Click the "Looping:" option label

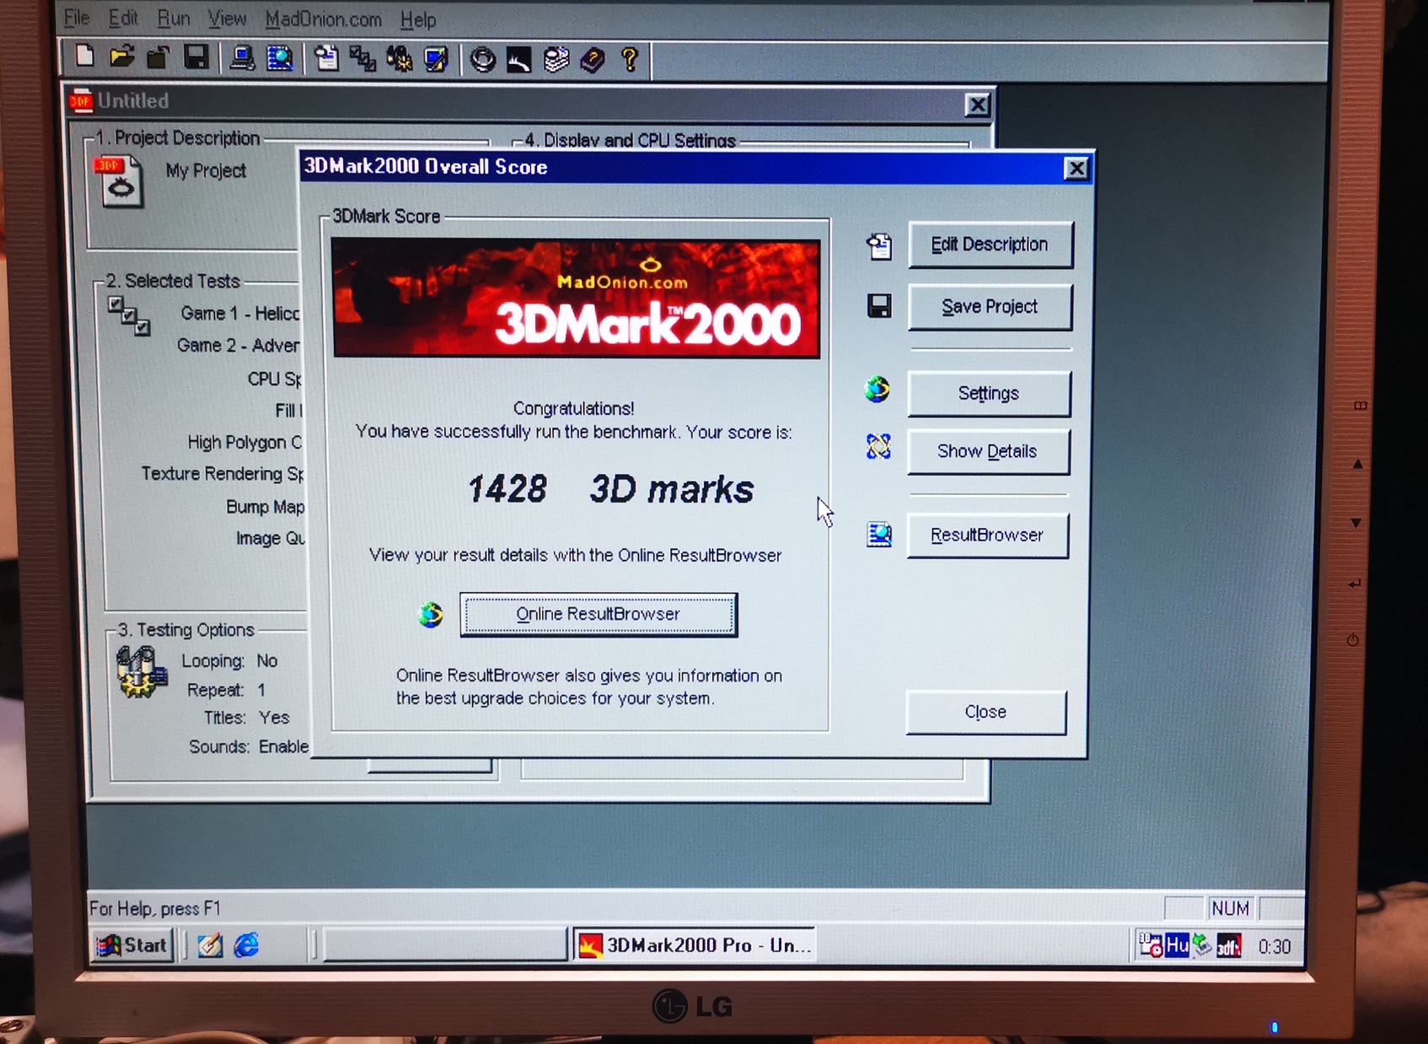click(213, 661)
